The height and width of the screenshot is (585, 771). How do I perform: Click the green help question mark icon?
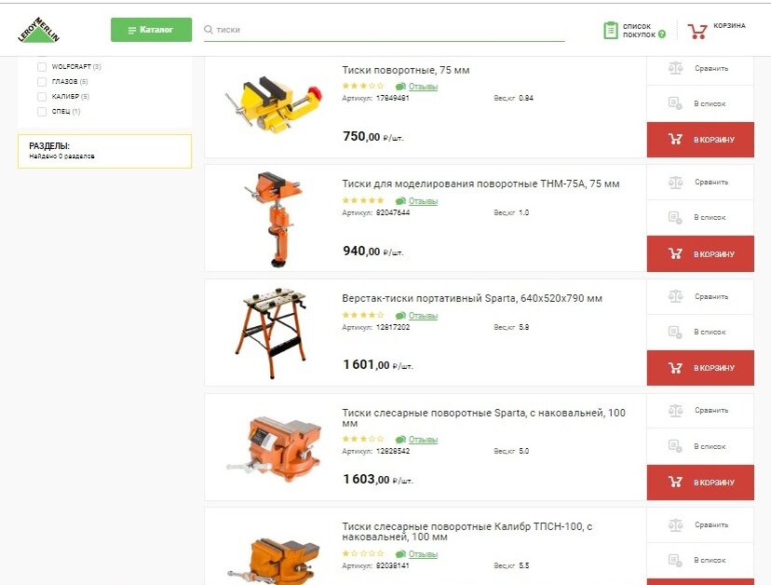coord(662,34)
